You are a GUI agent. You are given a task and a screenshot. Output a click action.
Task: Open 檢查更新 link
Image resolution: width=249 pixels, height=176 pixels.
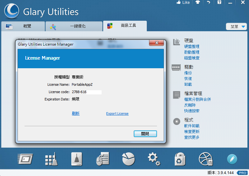[192, 131]
